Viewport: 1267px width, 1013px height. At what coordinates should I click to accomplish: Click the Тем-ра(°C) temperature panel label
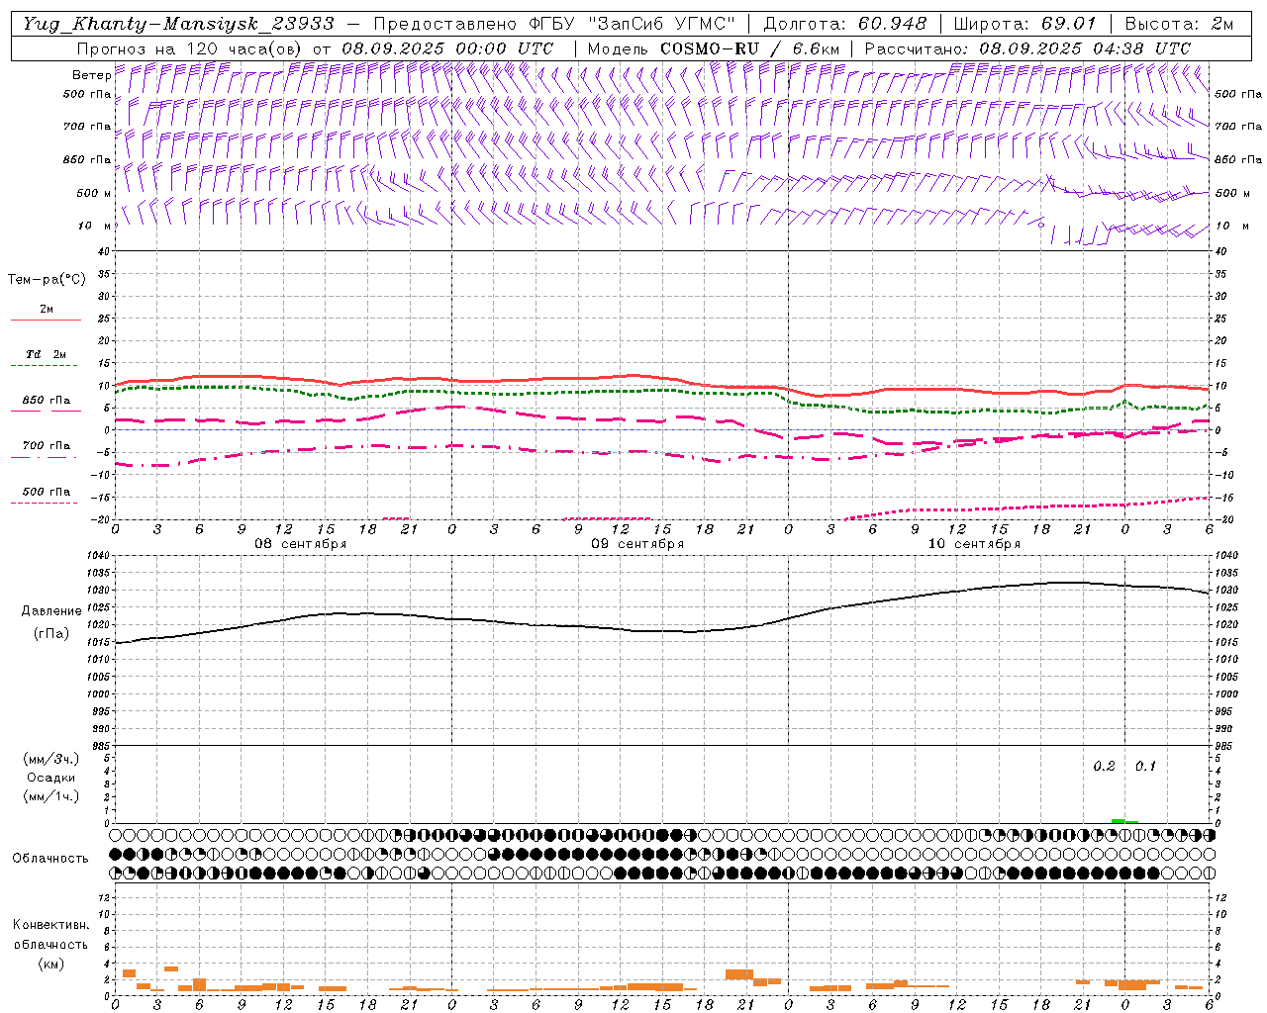tap(47, 280)
